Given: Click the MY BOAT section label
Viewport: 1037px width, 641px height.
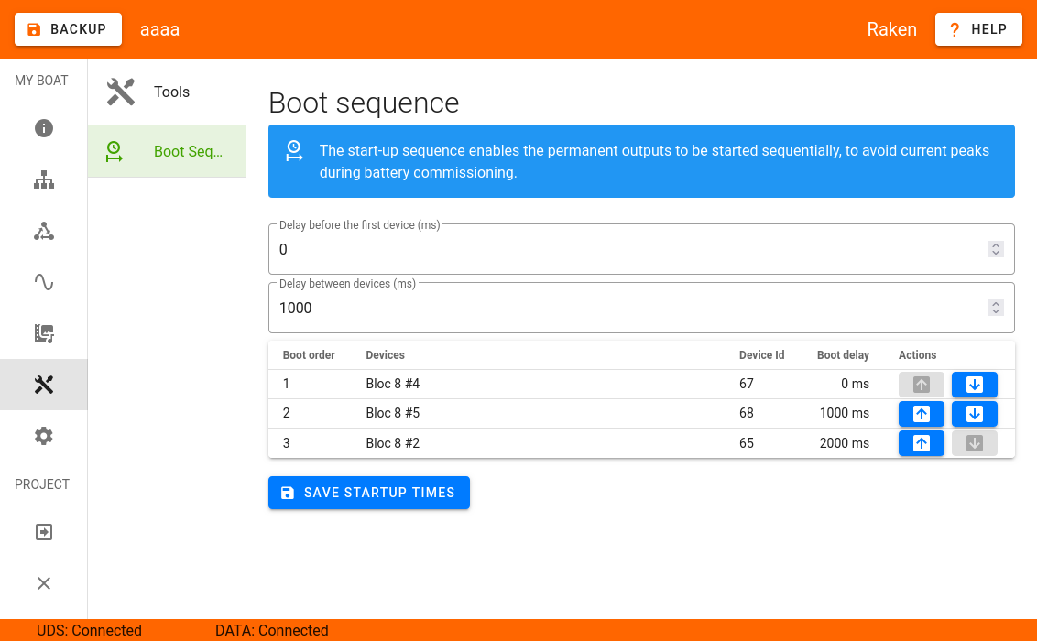Looking at the screenshot, I should (41, 81).
